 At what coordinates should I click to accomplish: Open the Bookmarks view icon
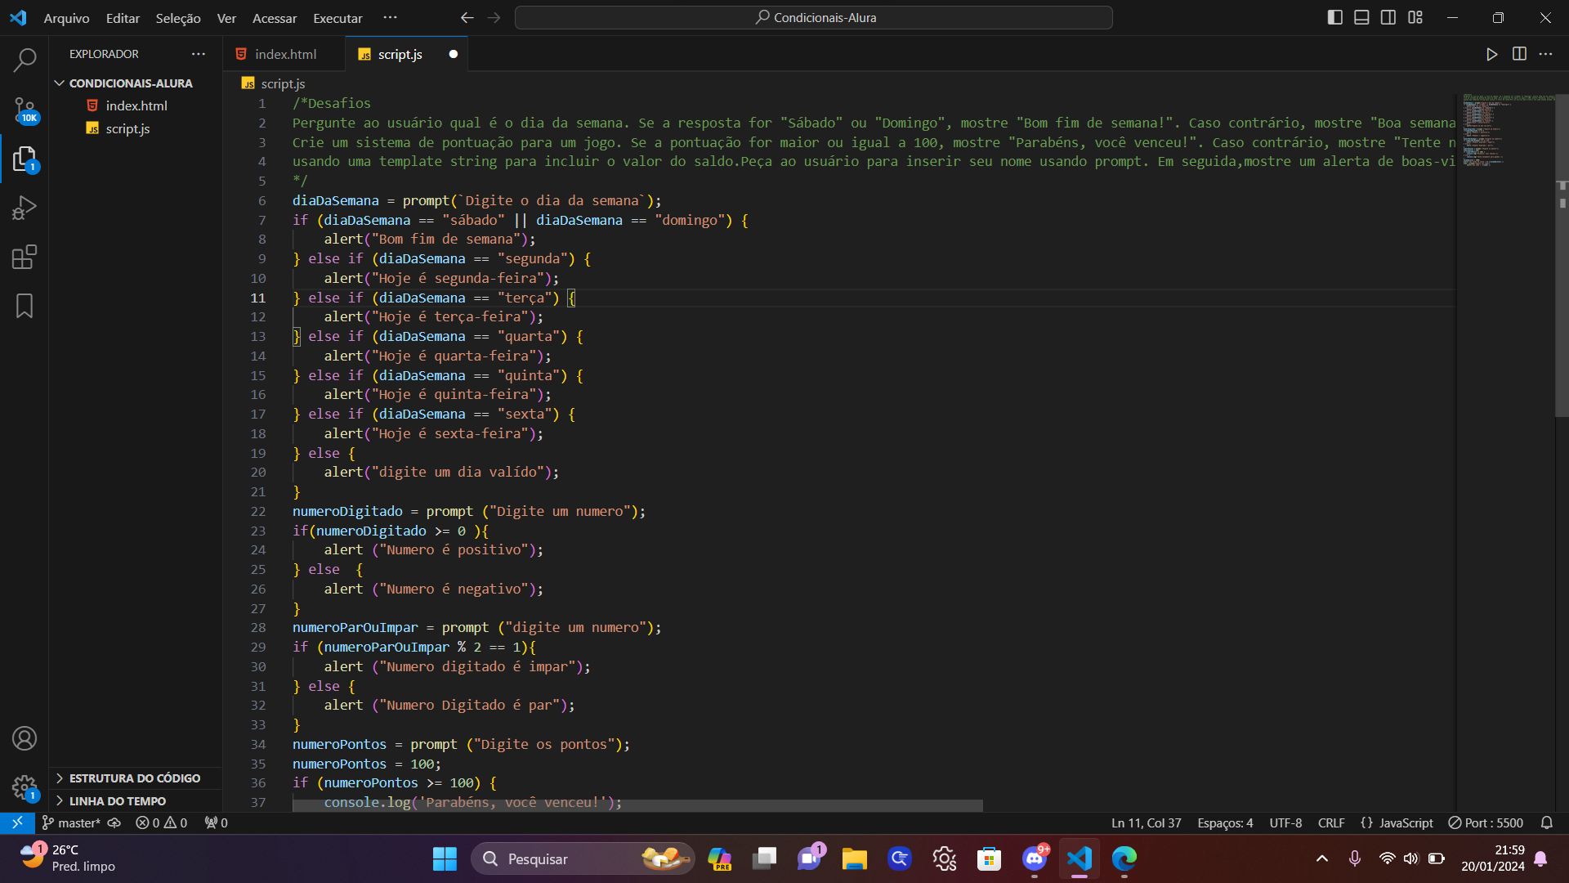(x=25, y=306)
